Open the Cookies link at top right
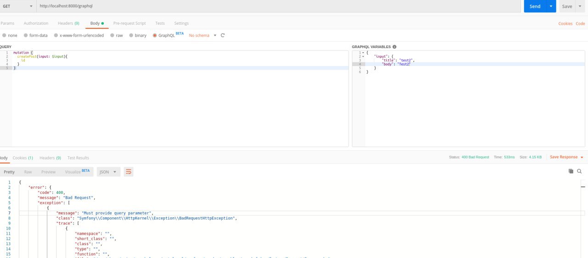Image resolution: width=588 pixels, height=258 pixels. pyautogui.click(x=565, y=23)
